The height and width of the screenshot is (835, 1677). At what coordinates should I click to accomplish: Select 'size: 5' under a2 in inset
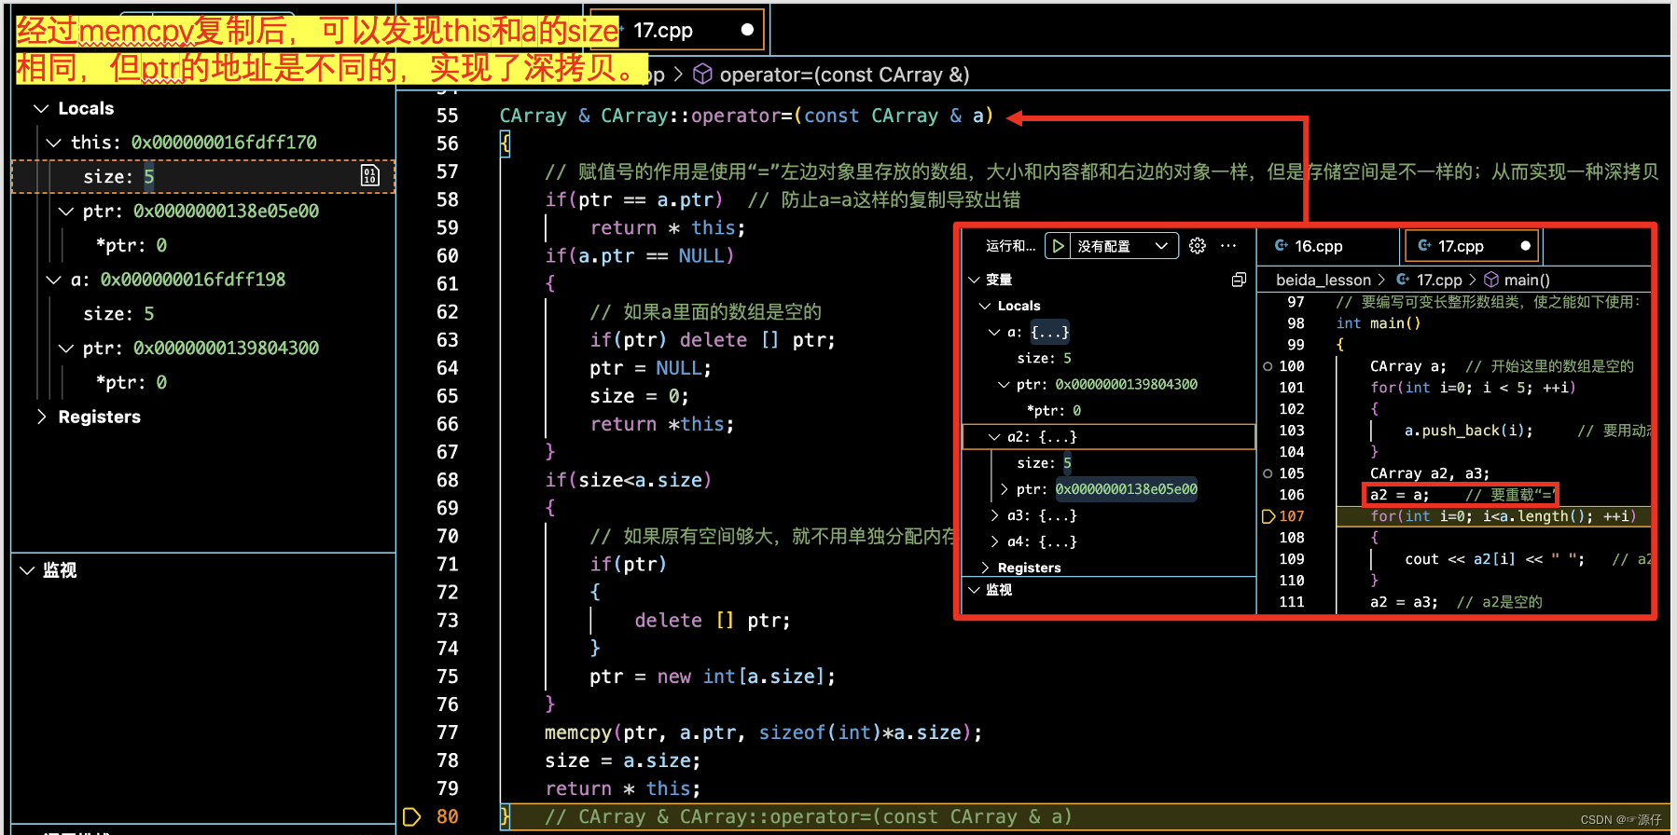click(x=1044, y=463)
